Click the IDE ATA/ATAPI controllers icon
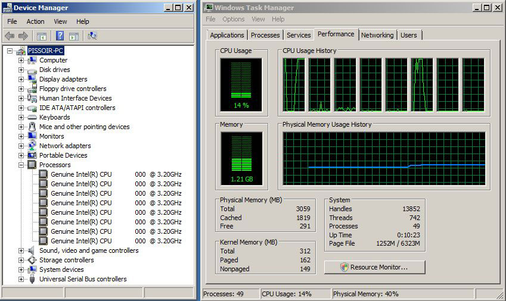The width and height of the screenshot is (506, 301). tap(32, 108)
